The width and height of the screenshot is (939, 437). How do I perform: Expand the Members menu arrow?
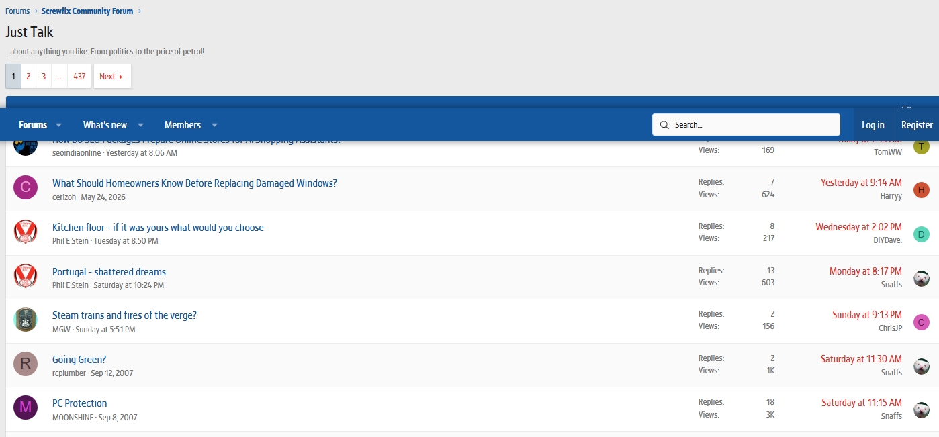click(x=214, y=125)
